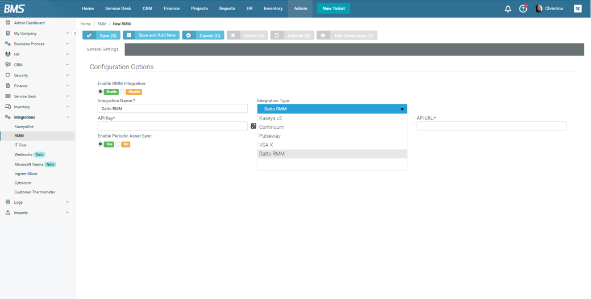Select the Disable RMM integration radio
Screen dimensions: 591x299
tap(123, 92)
